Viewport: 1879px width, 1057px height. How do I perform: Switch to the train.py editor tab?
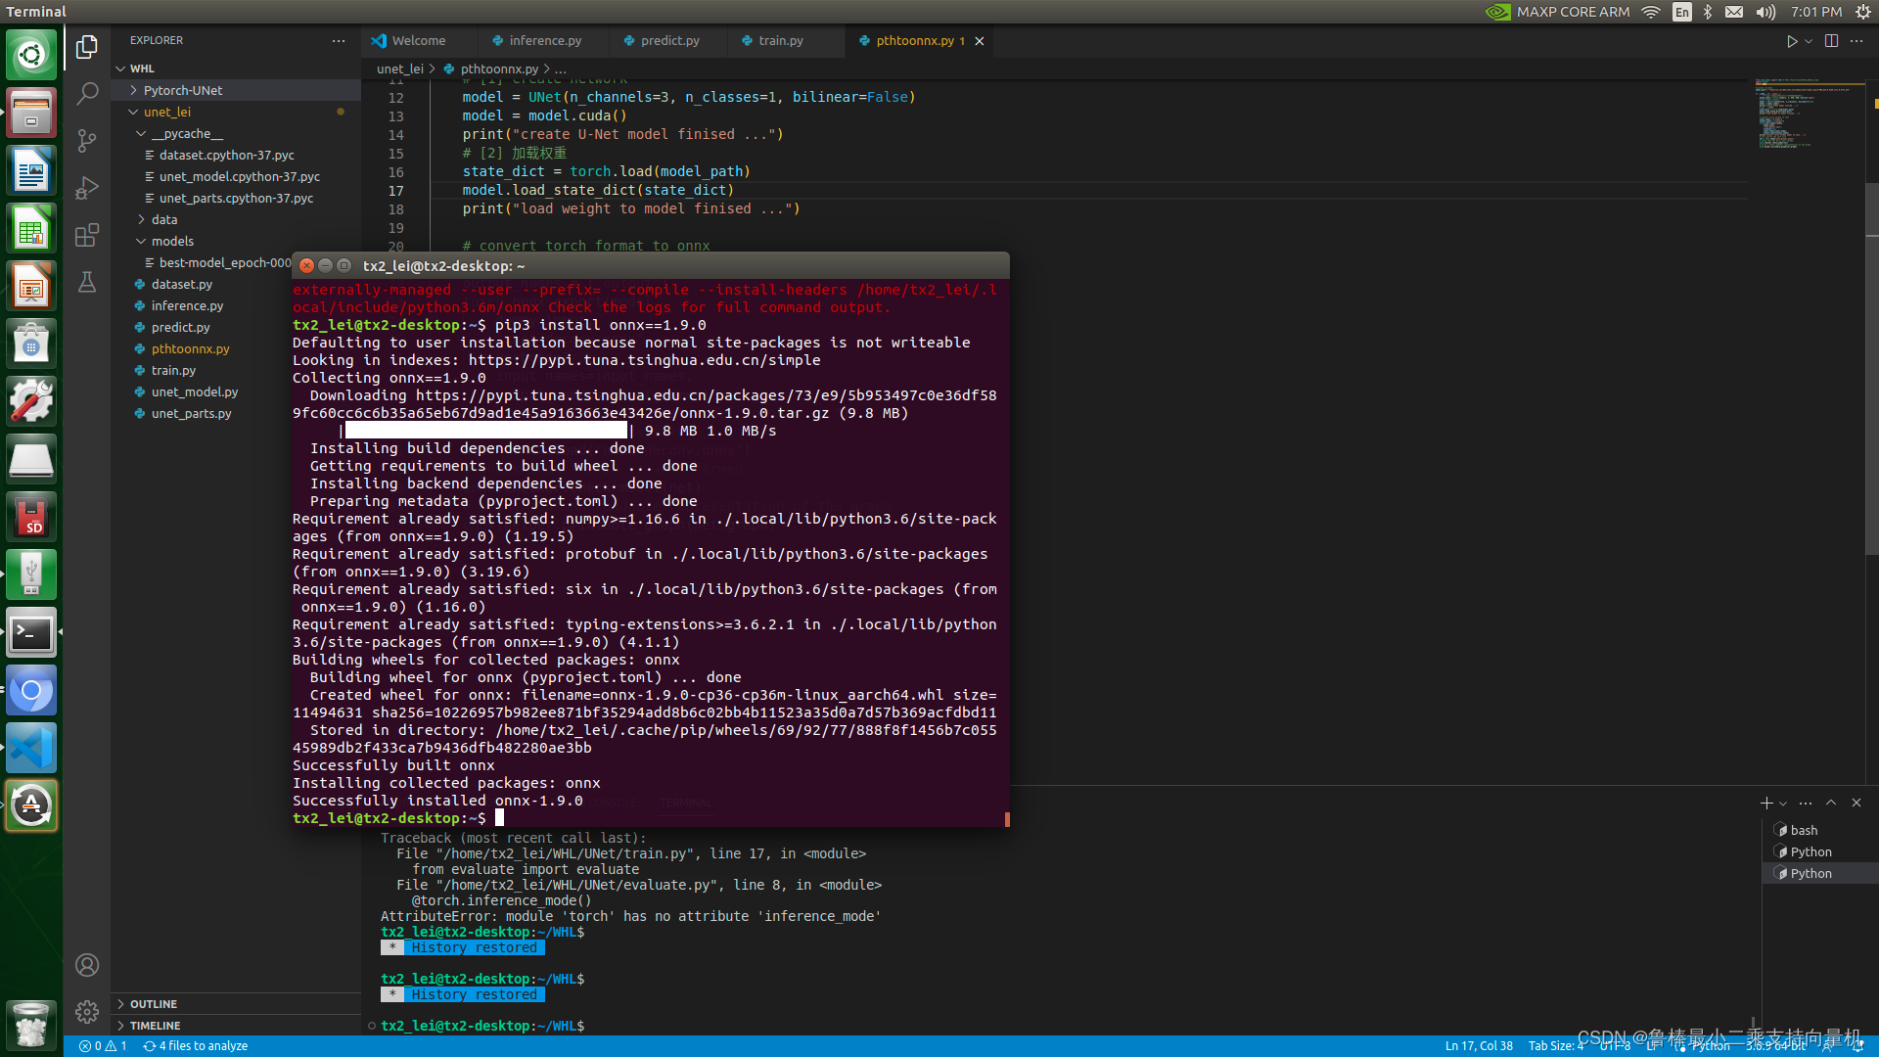point(780,41)
